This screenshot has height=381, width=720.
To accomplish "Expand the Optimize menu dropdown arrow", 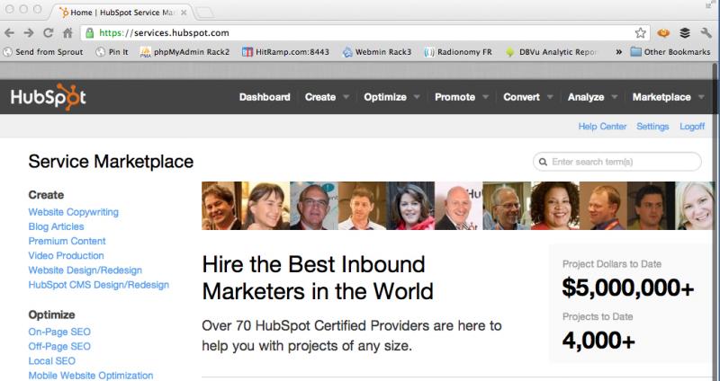I will tap(417, 97).
